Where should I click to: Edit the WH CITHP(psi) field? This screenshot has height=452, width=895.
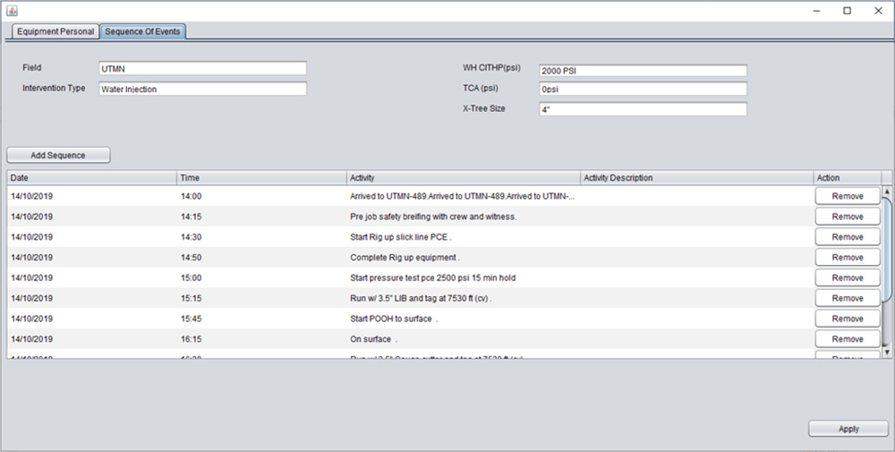tap(643, 72)
